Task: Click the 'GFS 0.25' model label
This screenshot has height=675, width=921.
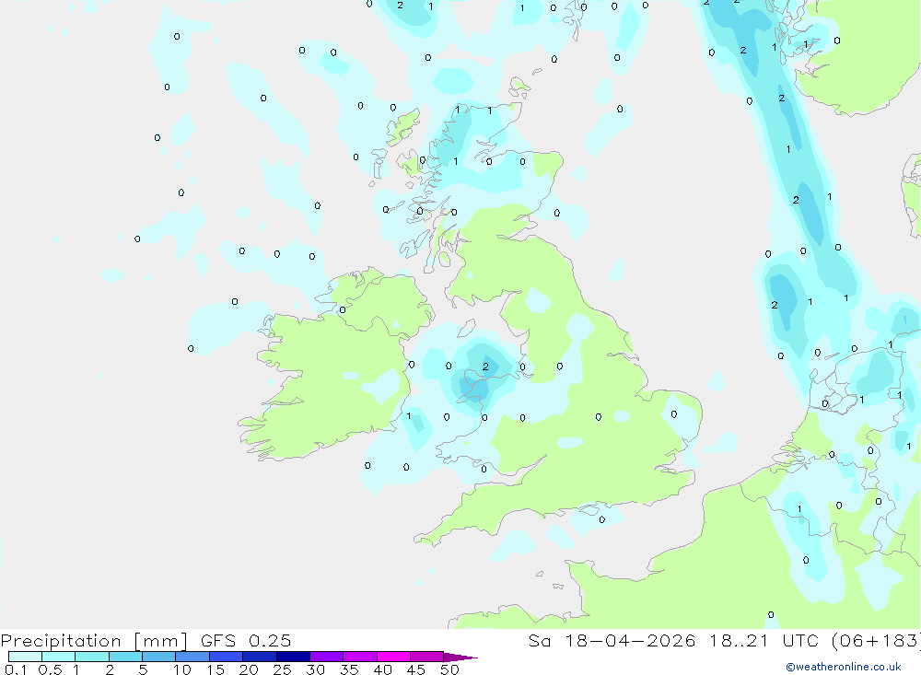Action: [x=246, y=641]
